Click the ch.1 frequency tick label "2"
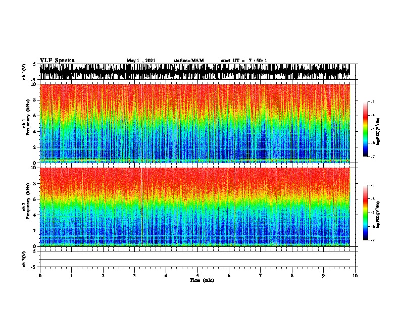This screenshot has height=309, width=400. pos(35,147)
